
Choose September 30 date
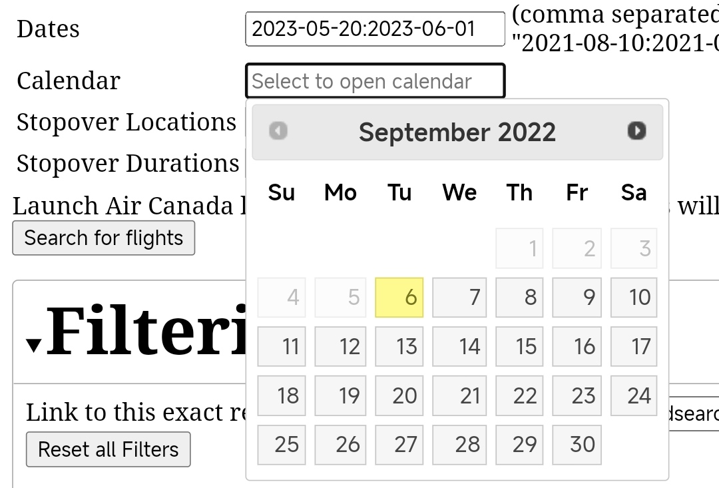point(577,445)
